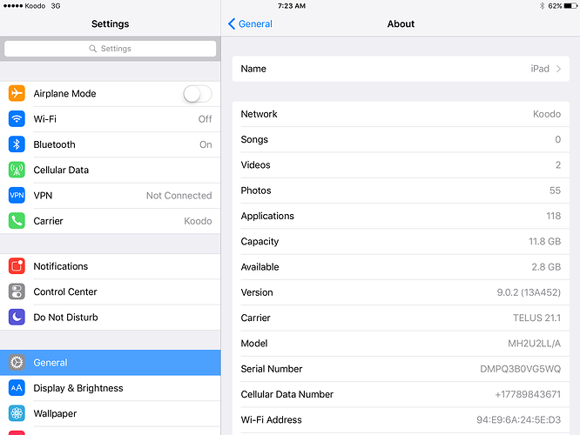Open Carrier settings row
Screen dimensions: 580x435
pos(111,221)
